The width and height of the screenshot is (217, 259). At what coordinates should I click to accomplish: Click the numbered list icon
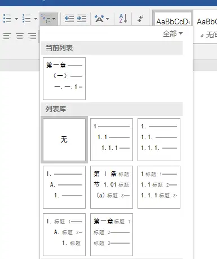pyautogui.click(x=26, y=19)
